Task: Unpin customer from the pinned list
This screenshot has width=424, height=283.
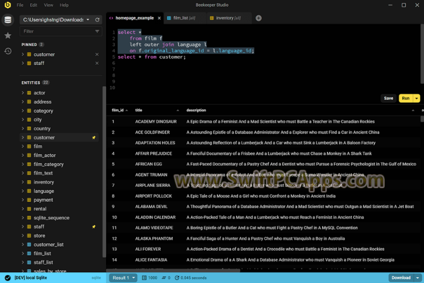Action: [97, 54]
